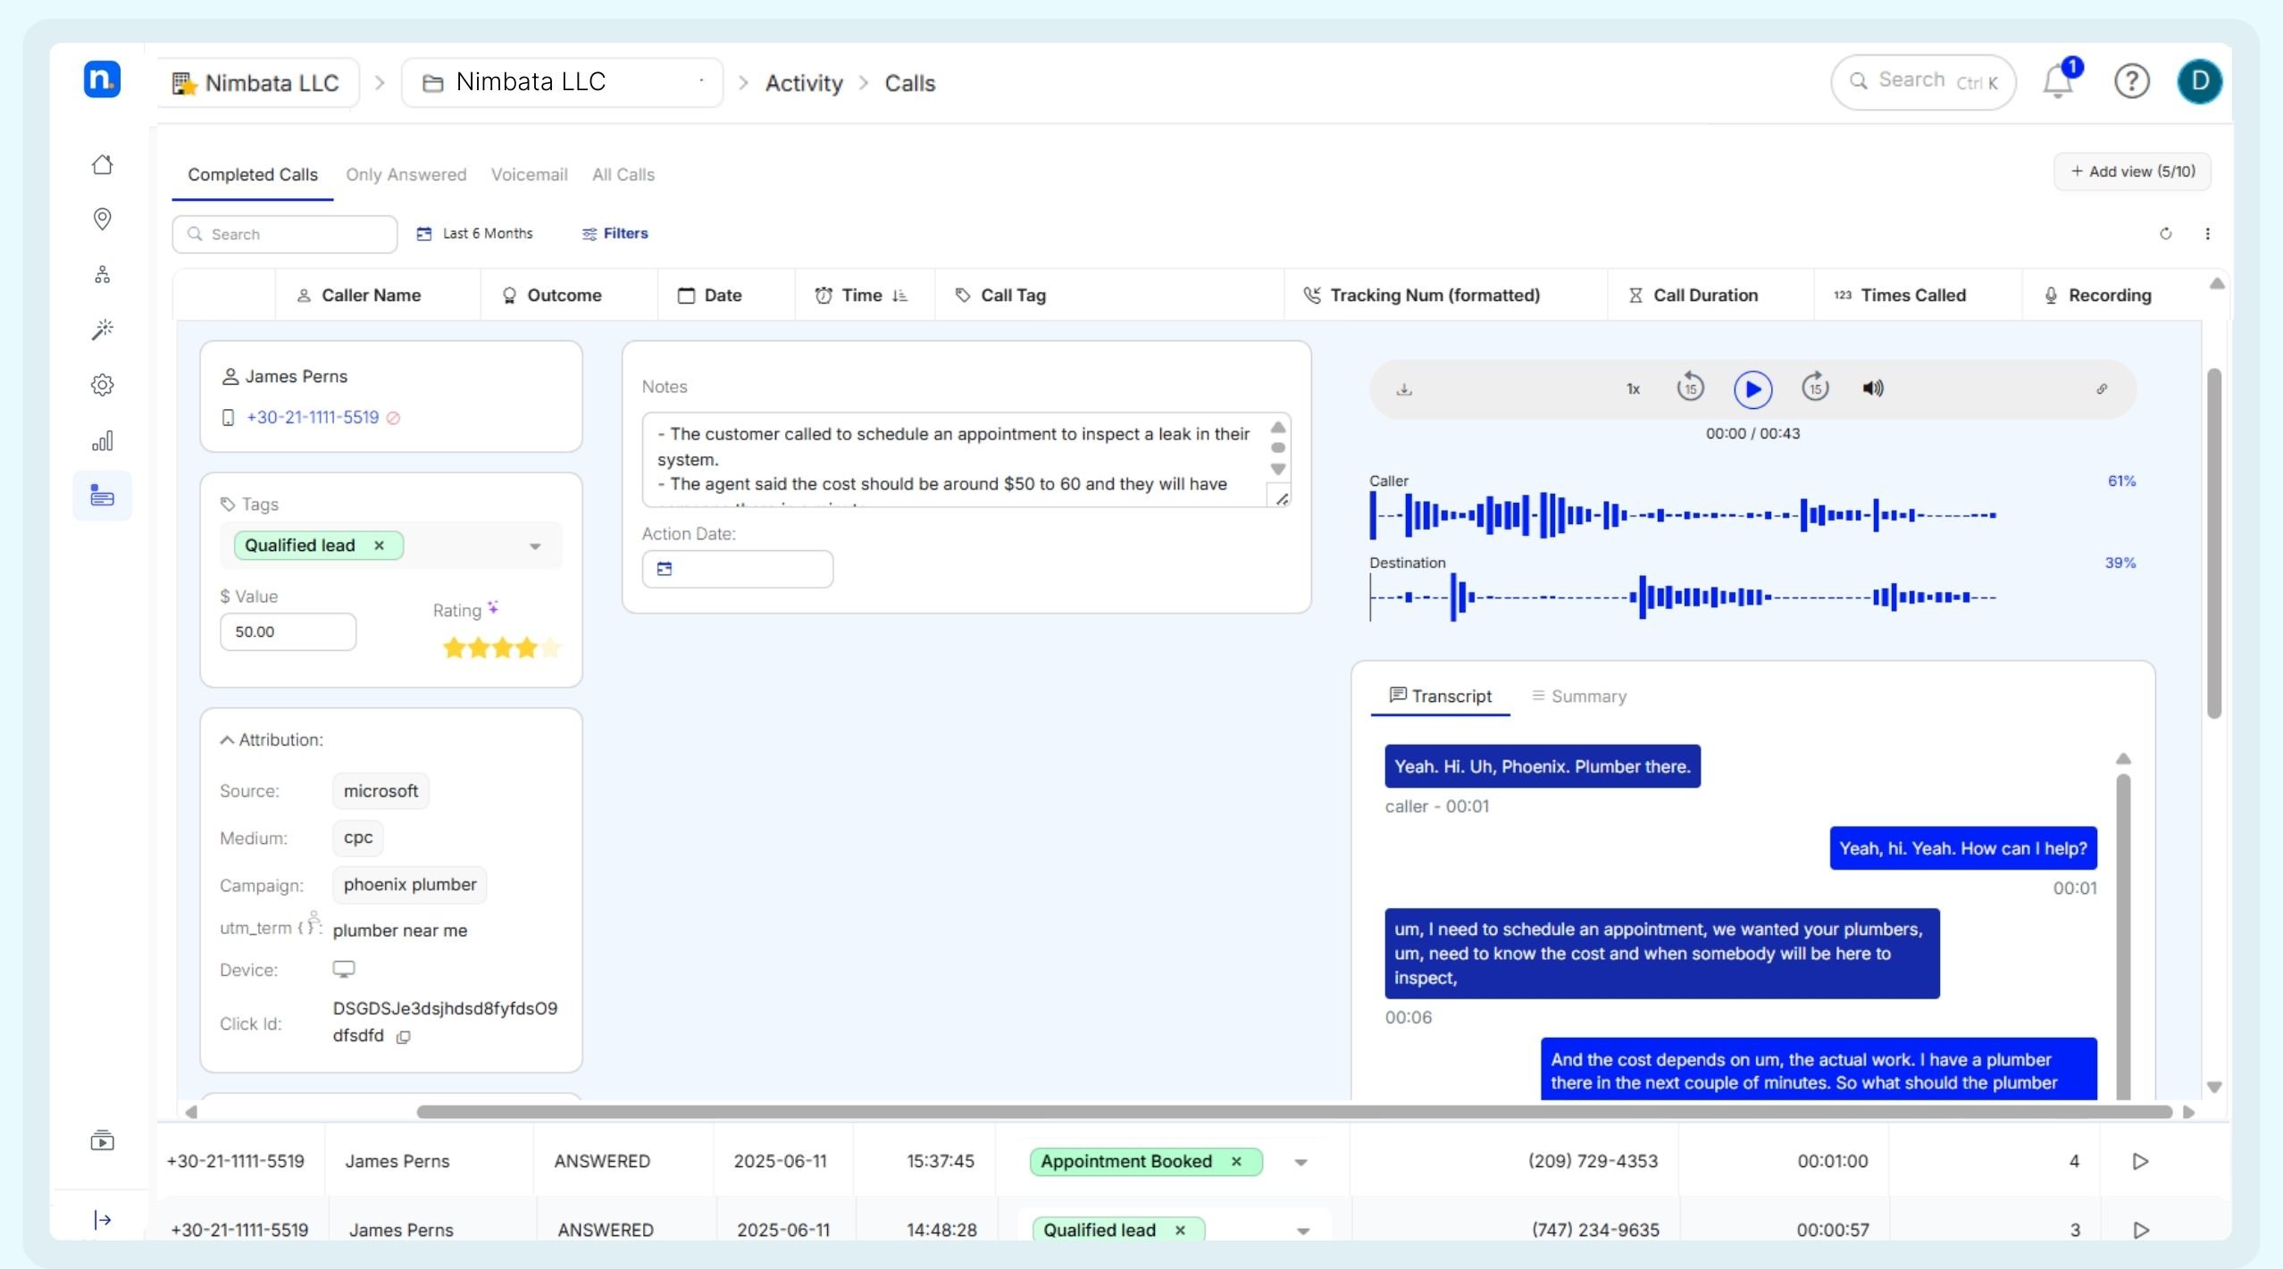Remove the Appointment Booked tag

coord(1236,1162)
